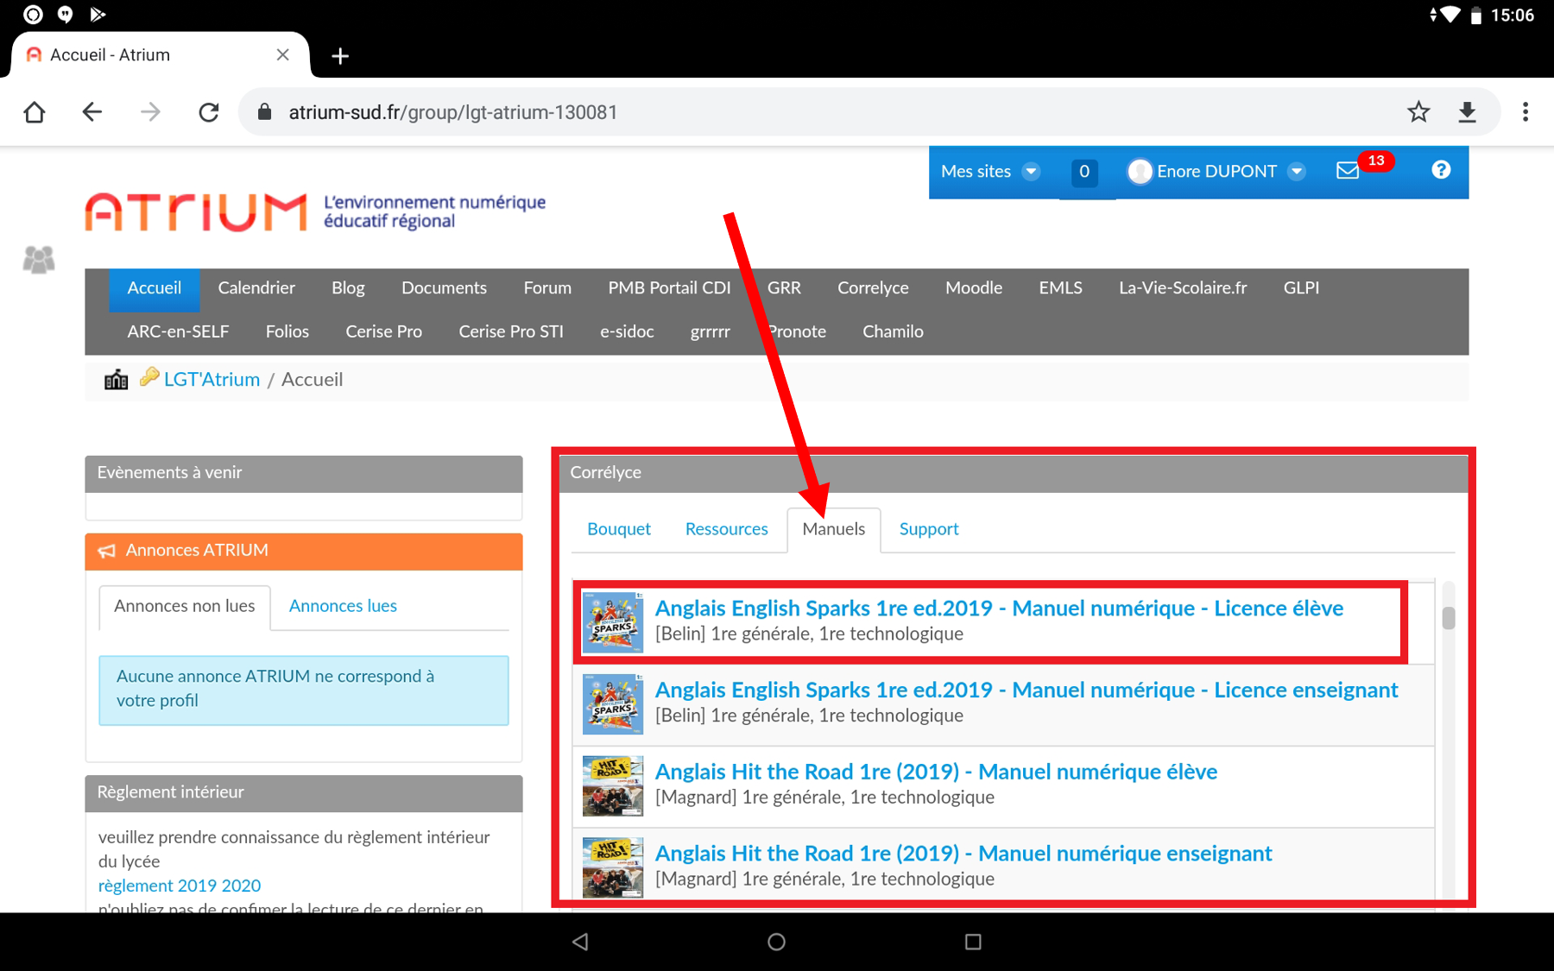1554x971 pixels.
Task: Click English Sparks Licence enseignant cover thumbnail
Action: [x=613, y=704]
